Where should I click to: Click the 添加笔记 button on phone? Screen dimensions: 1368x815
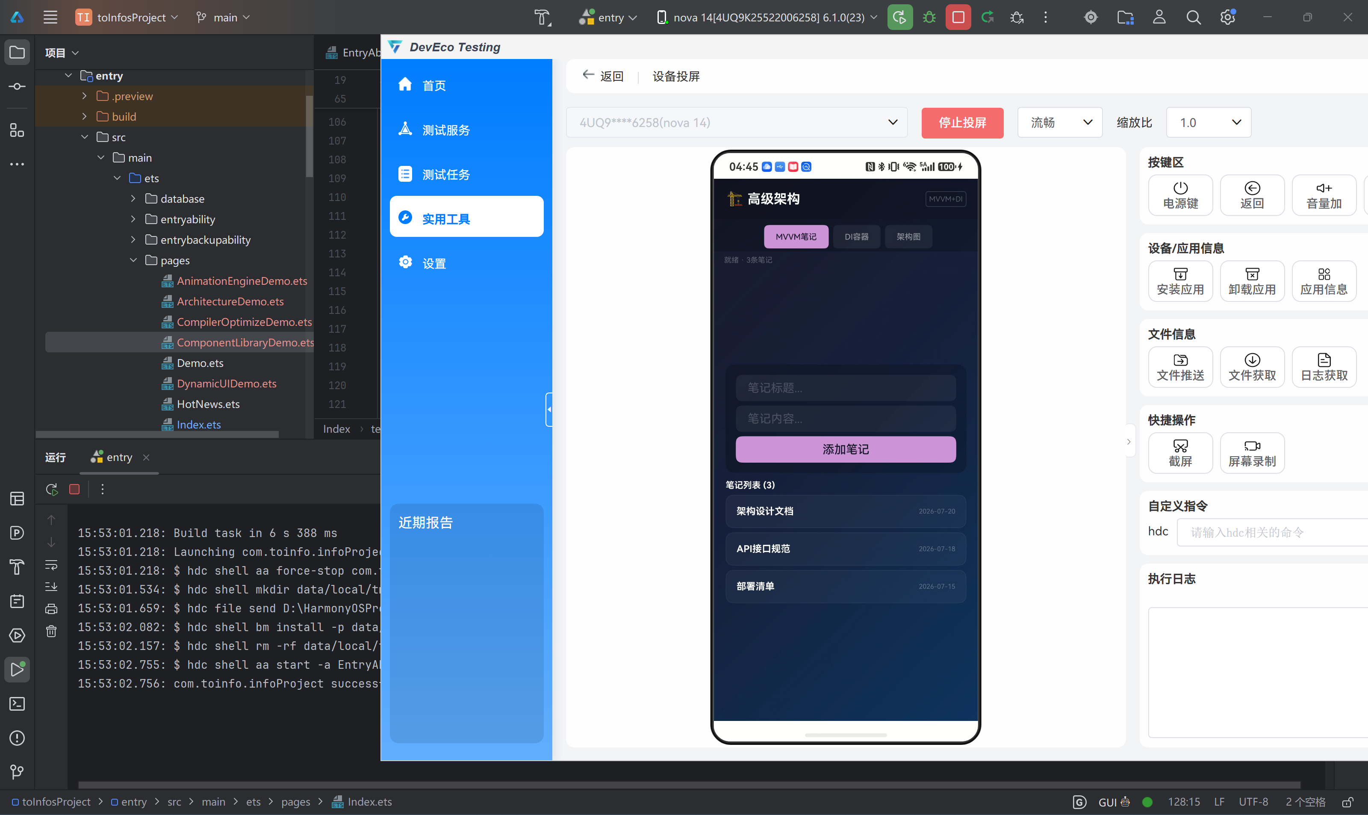[x=846, y=449]
